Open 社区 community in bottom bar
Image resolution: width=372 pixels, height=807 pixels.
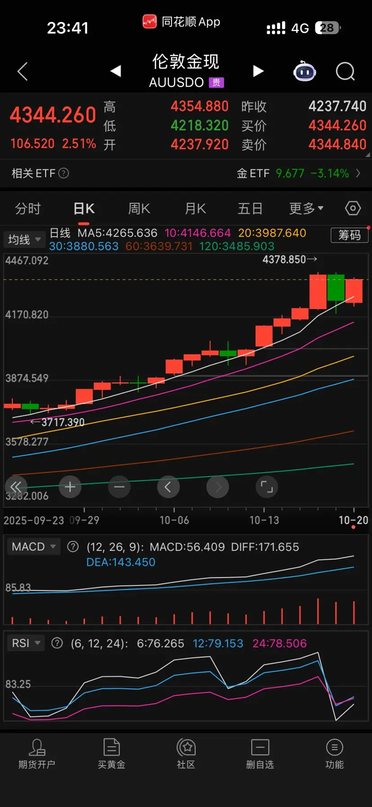pos(186,754)
